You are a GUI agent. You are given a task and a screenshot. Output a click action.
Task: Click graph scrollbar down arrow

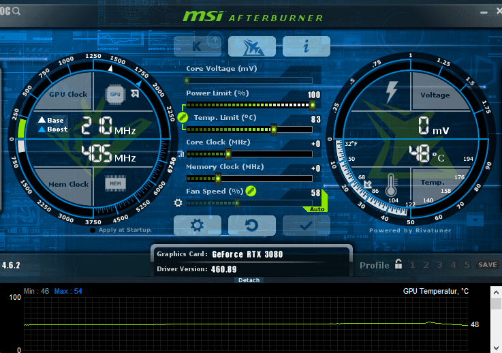[x=496, y=348]
